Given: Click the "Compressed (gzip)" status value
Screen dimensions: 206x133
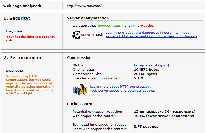Looking at the screenshot, I should coord(151,65).
